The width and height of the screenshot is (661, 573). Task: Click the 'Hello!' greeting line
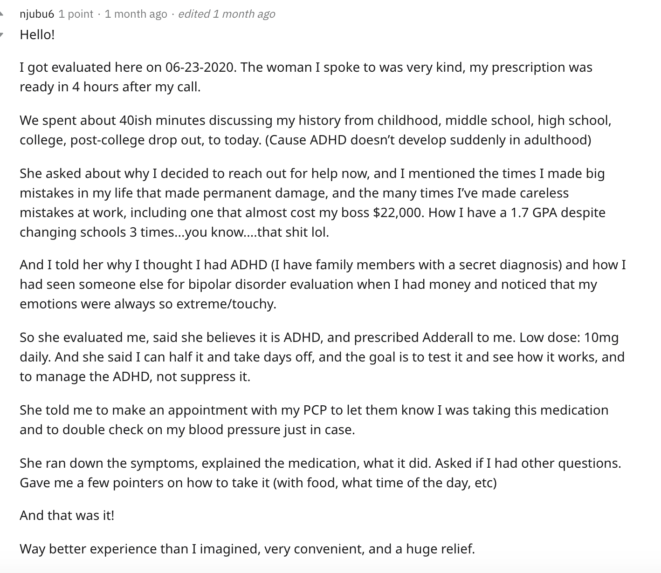tap(37, 34)
